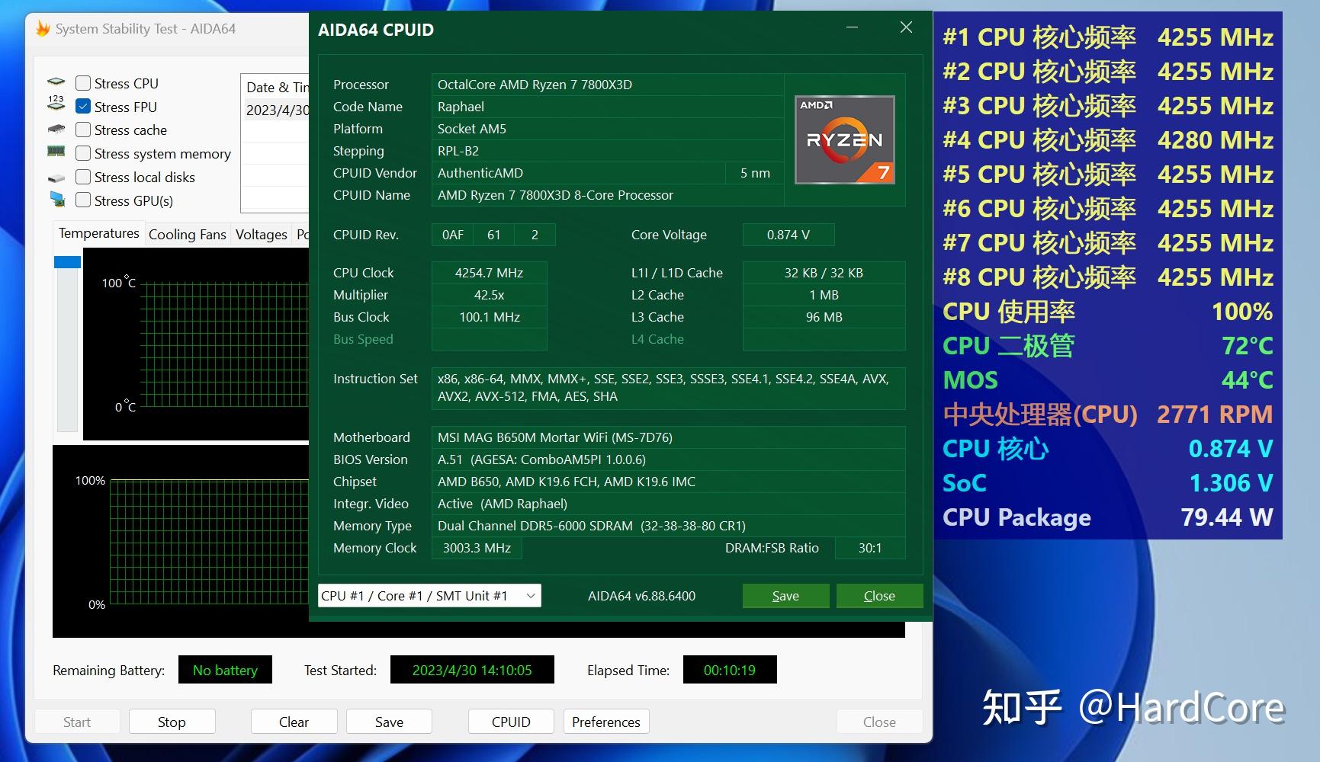This screenshot has height=762, width=1320.
Task: Expand the core selector chevron arrow
Action: pyautogui.click(x=530, y=595)
